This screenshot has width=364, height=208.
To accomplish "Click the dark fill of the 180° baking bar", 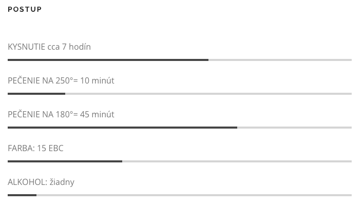I will pos(122,128).
